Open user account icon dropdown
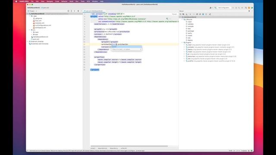Image resolution: width=276 pixels, height=155 pixels. (211, 8)
